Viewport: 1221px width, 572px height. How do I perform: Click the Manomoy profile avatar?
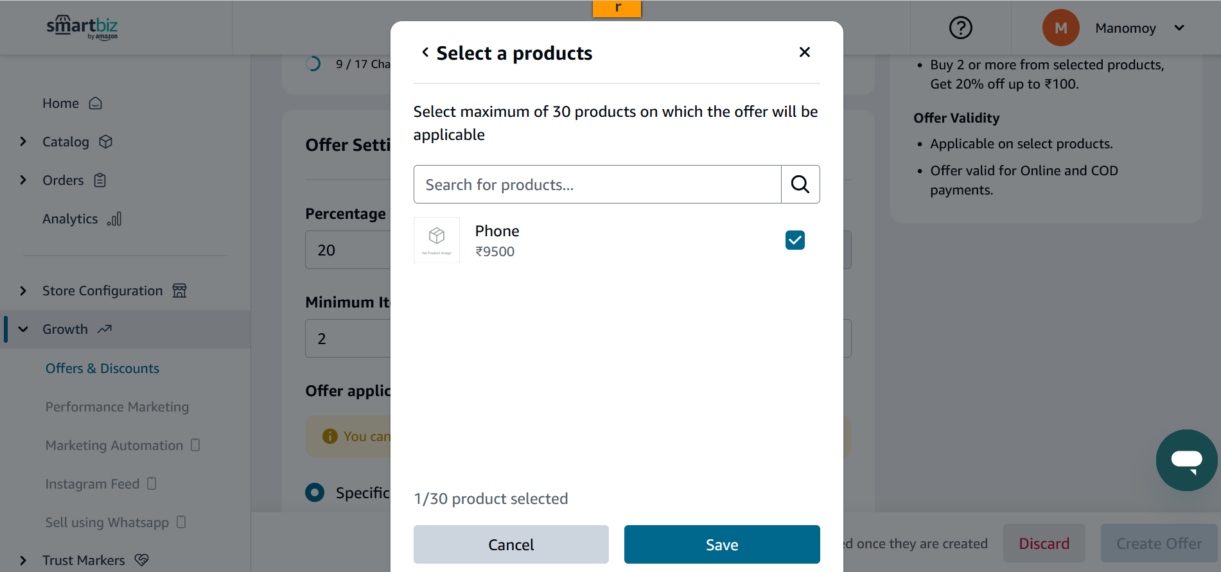pos(1061,28)
